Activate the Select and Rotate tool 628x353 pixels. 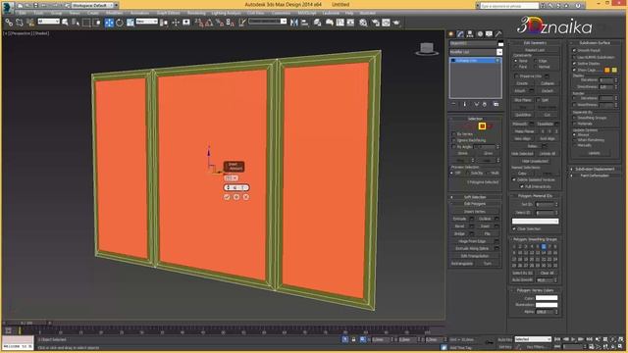click(120, 23)
